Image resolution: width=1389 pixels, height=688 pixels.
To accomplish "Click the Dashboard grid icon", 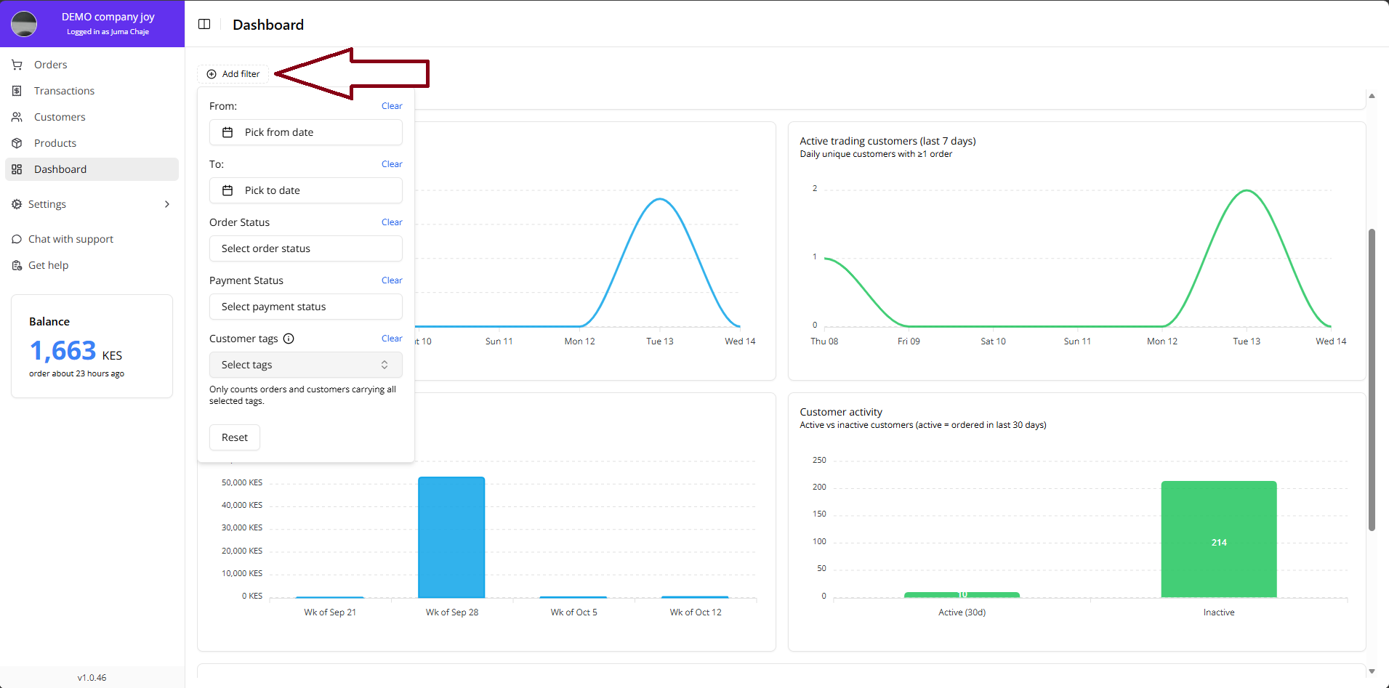I will coord(17,169).
